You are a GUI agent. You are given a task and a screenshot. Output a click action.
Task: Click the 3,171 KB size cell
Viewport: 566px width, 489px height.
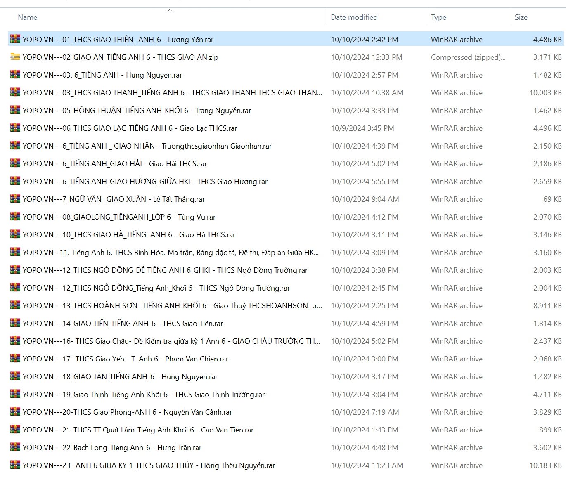pos(547,57)
